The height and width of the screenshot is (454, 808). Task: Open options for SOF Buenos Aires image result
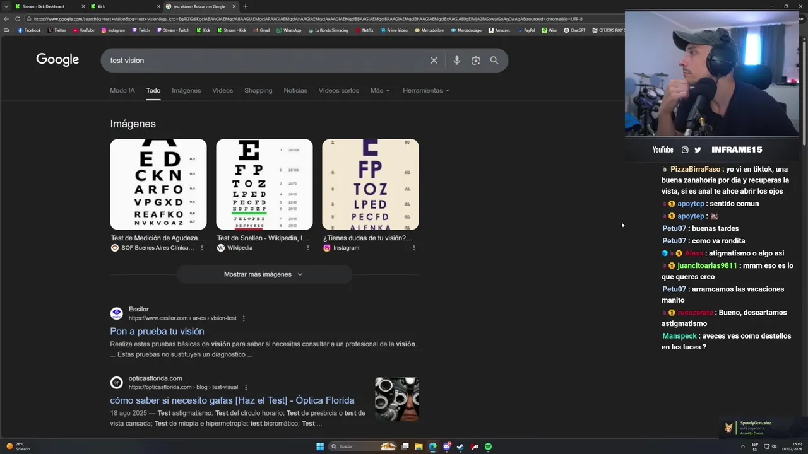pyautogui.click(x=202, y=248)
